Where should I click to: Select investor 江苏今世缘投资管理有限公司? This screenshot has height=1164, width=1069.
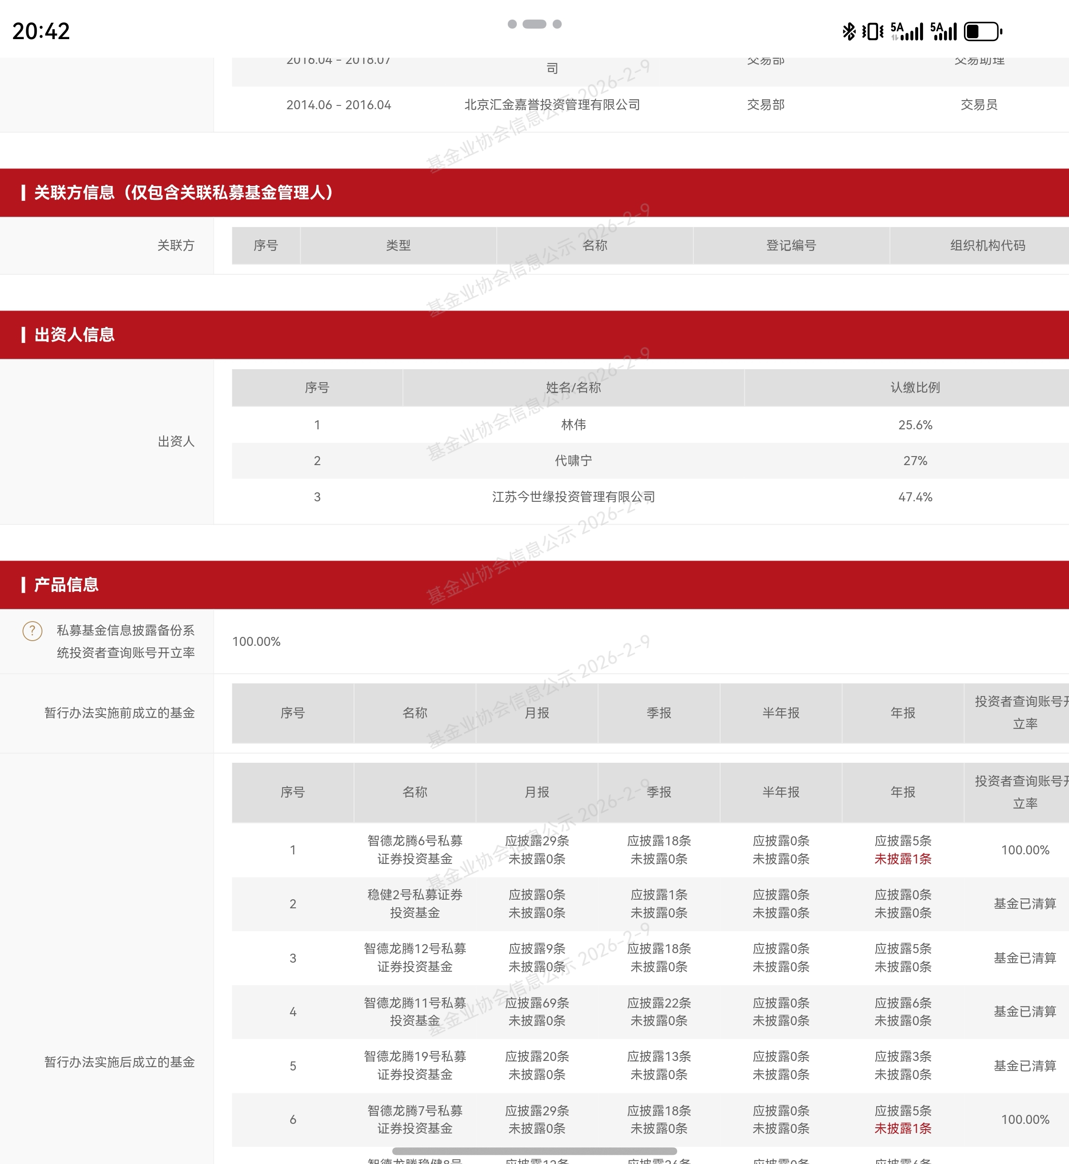pyautogui.click(x=573, y=497)
